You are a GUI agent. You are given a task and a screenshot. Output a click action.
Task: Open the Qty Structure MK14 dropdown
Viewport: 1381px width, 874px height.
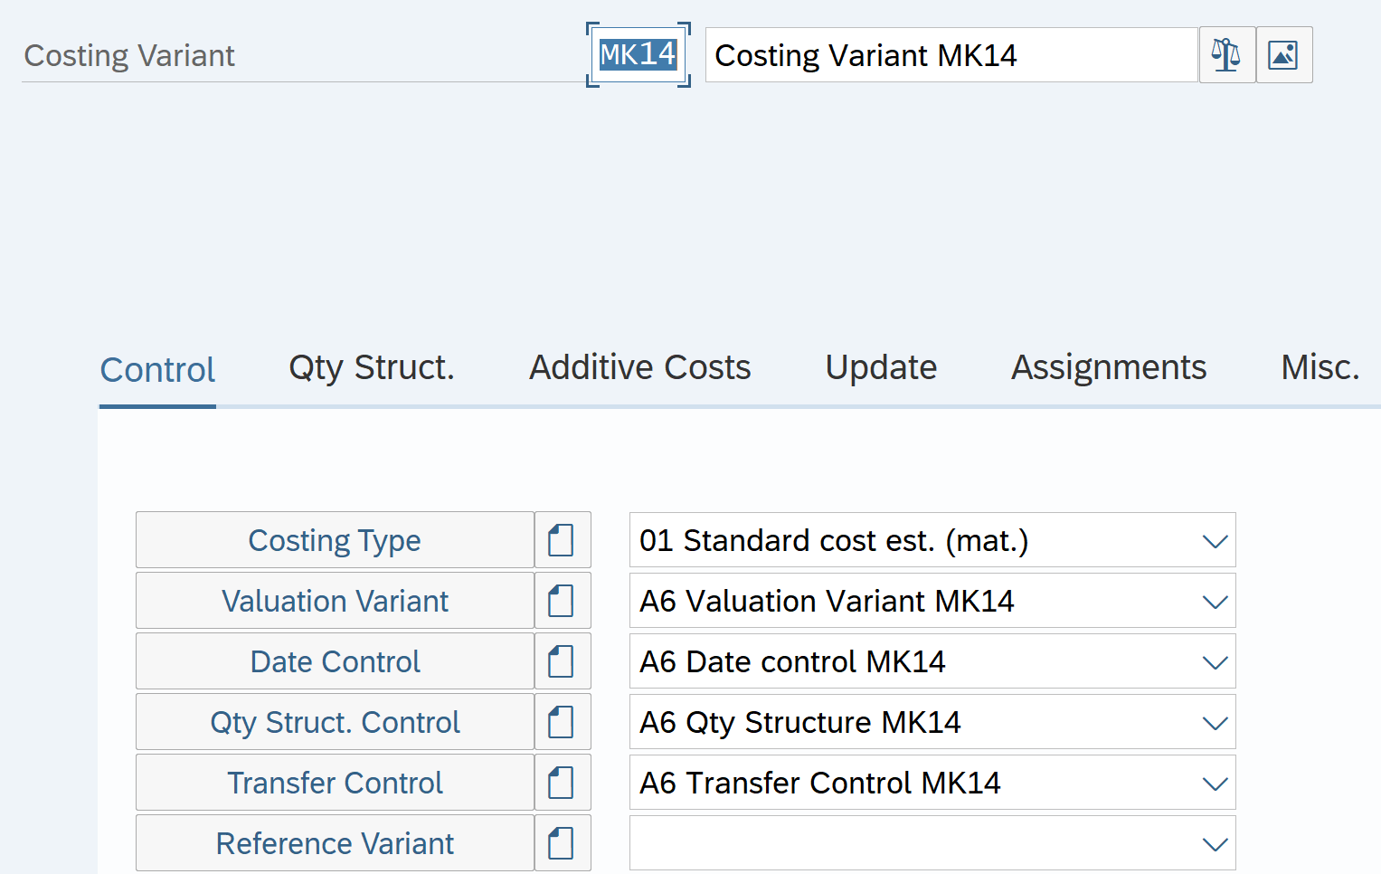coord(1215,723)
